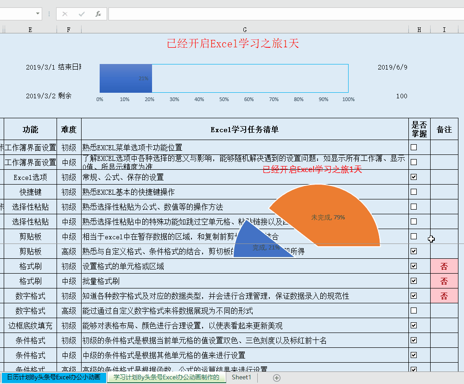This screenshot has width=464, height=384.
Task: Select the 边框底纹填充 function cell
Action: (x=30, y=326)
